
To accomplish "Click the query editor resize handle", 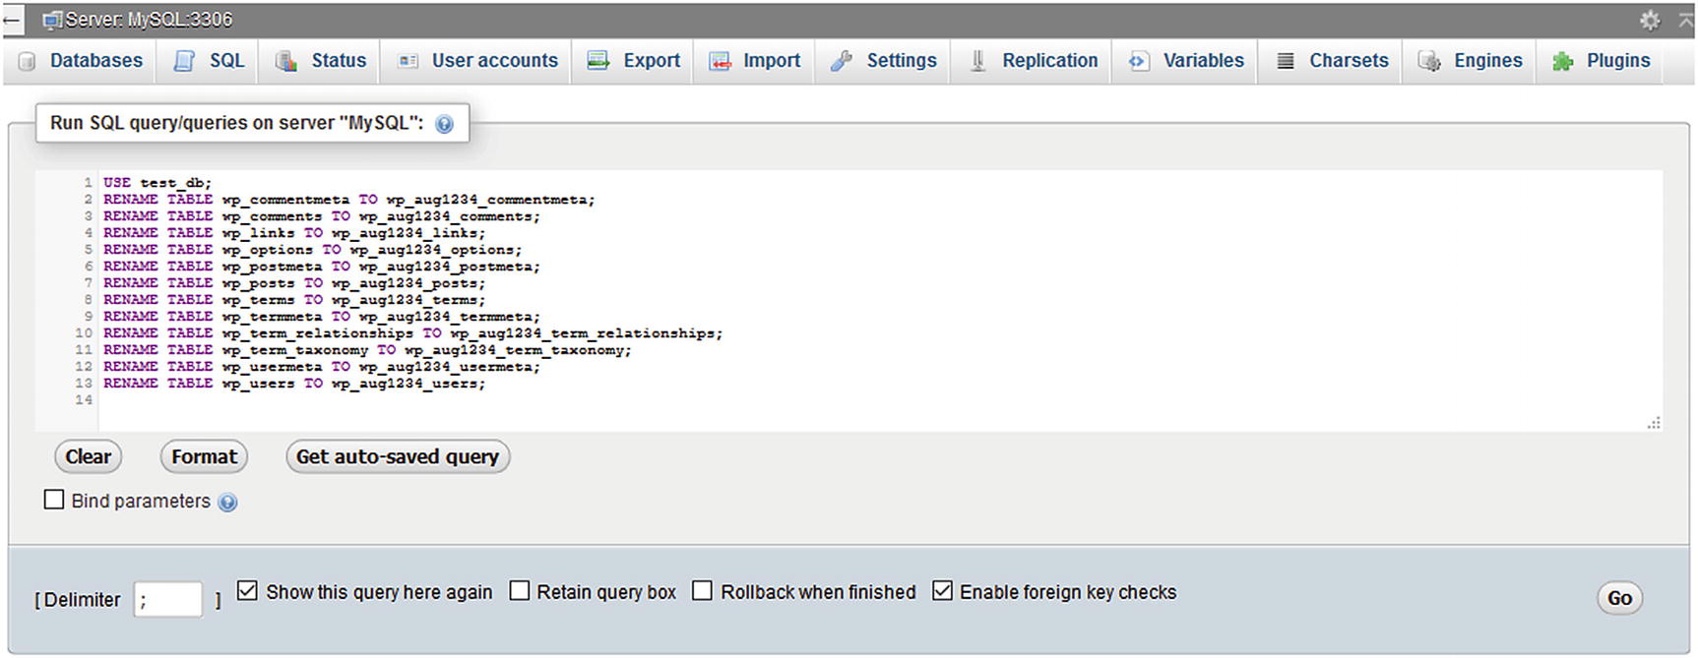I will [1654, 423].
